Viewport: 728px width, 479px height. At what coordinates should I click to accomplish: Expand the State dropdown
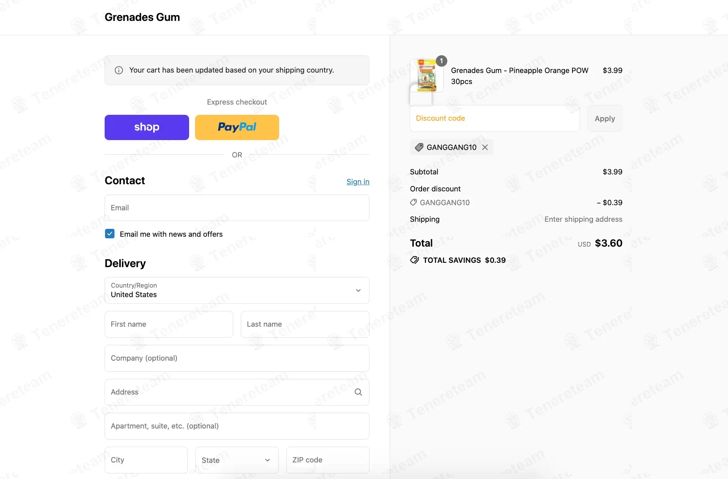pyautogui.click(x=237, y=460)
